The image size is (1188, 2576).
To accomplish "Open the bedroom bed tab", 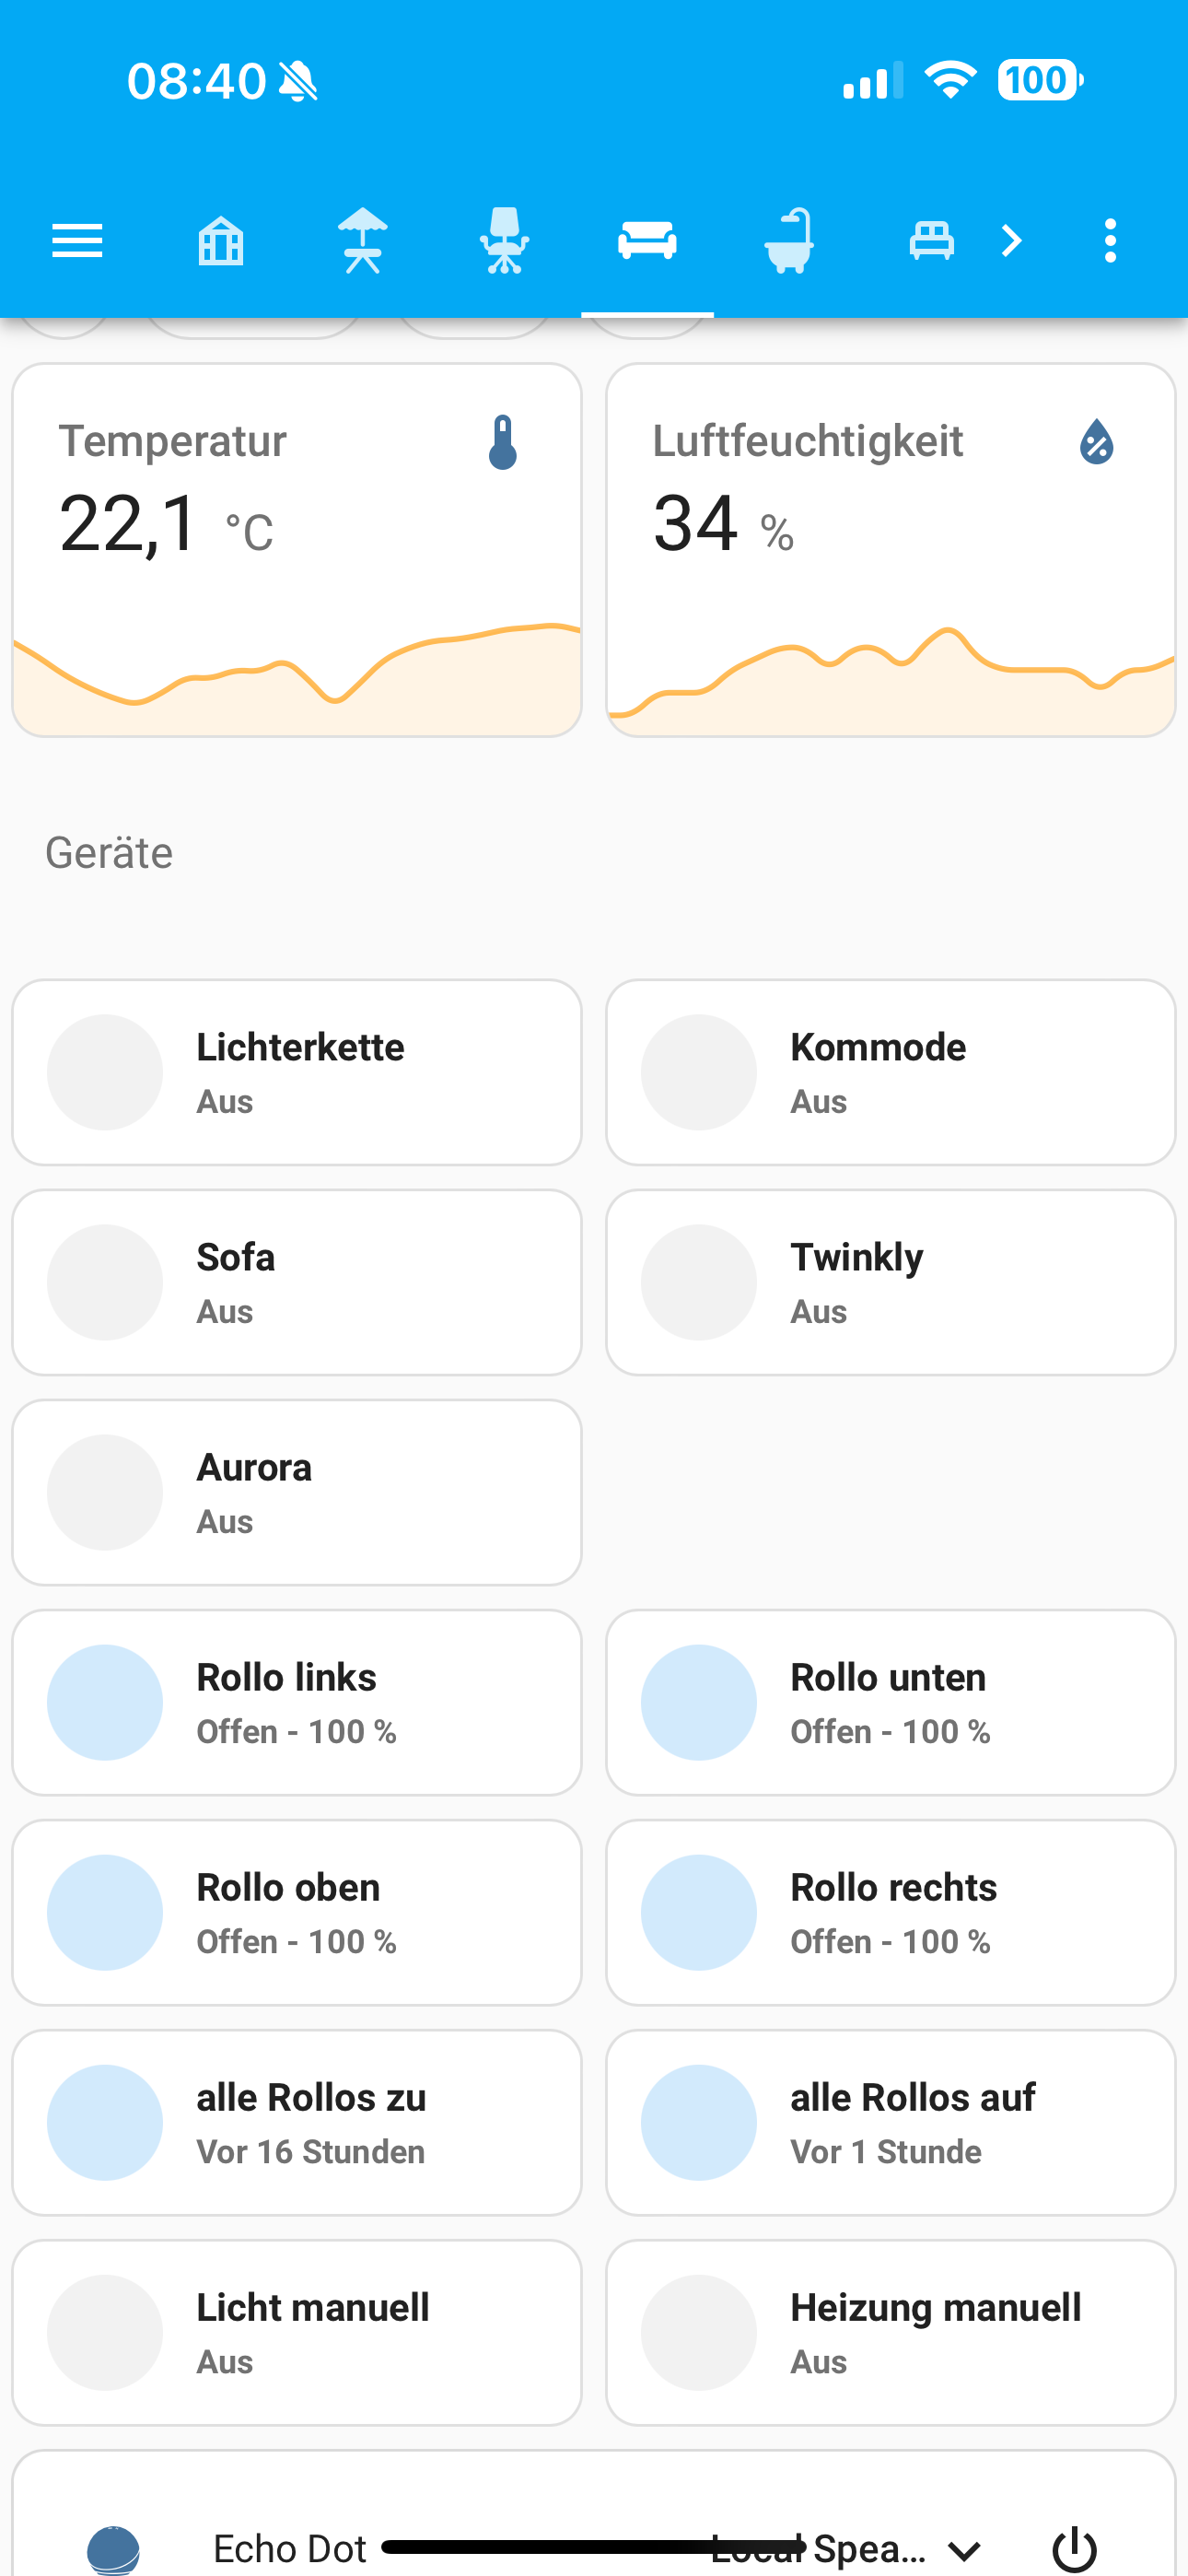I will click(x=931, y=241).
